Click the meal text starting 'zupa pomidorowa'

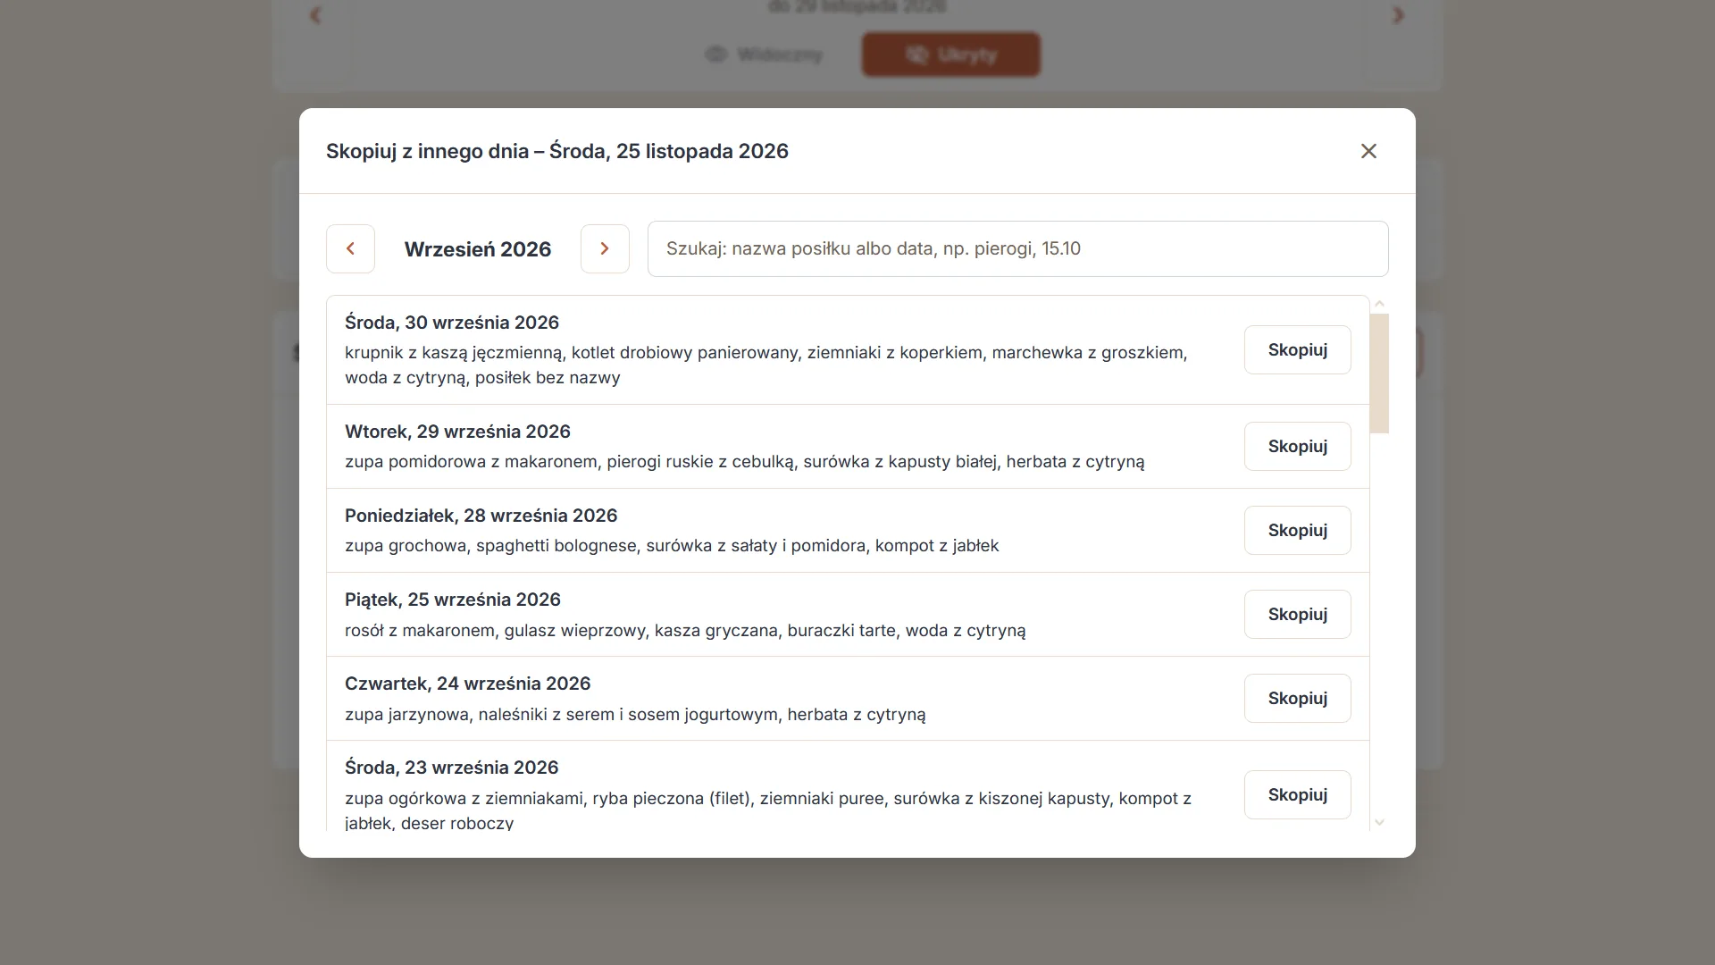744,462
